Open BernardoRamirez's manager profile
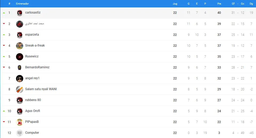The height and width of the screenshot is (138, 256). [37, 67]
